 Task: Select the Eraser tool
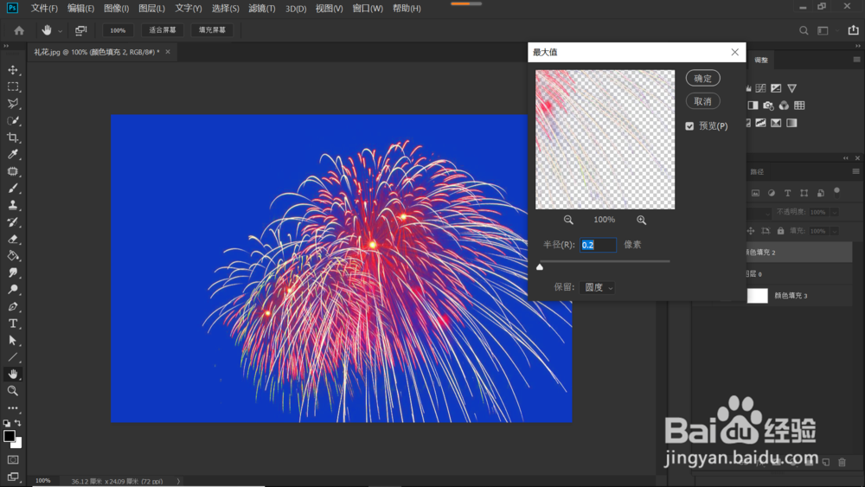click(x=13, y=239)
